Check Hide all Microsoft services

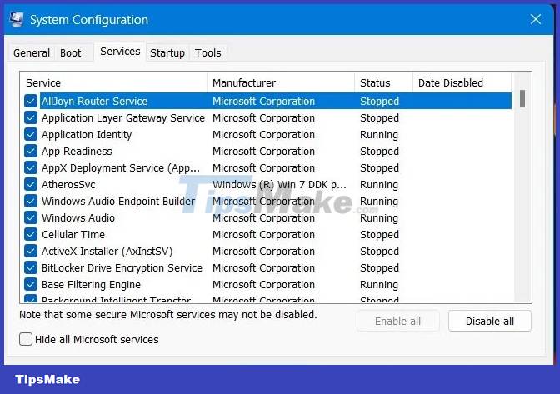[x=26, y=339]
